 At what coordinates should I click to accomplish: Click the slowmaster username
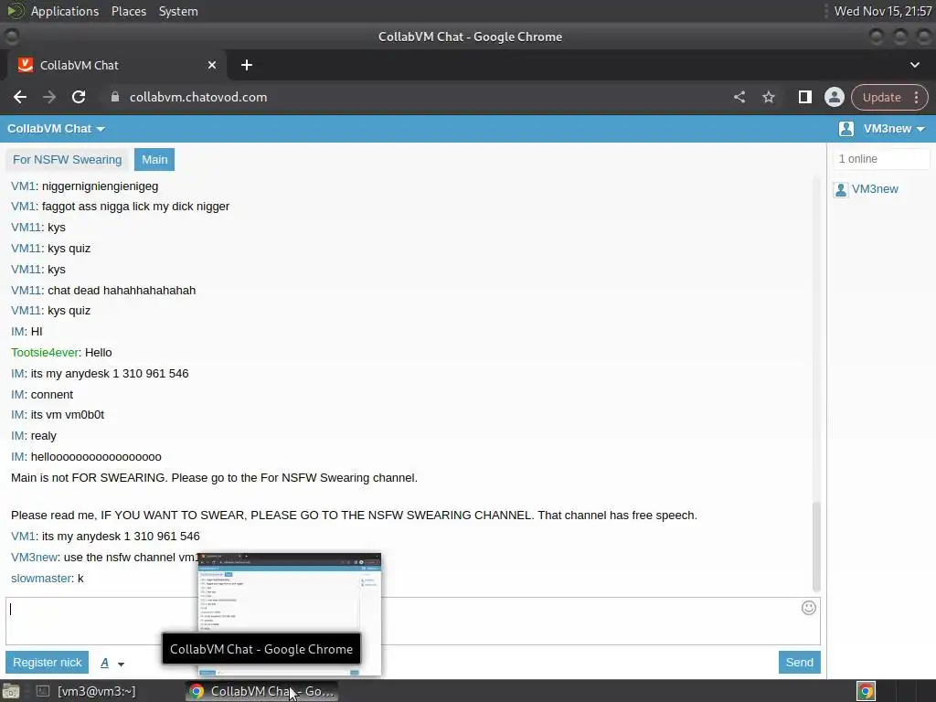point(41,579)
